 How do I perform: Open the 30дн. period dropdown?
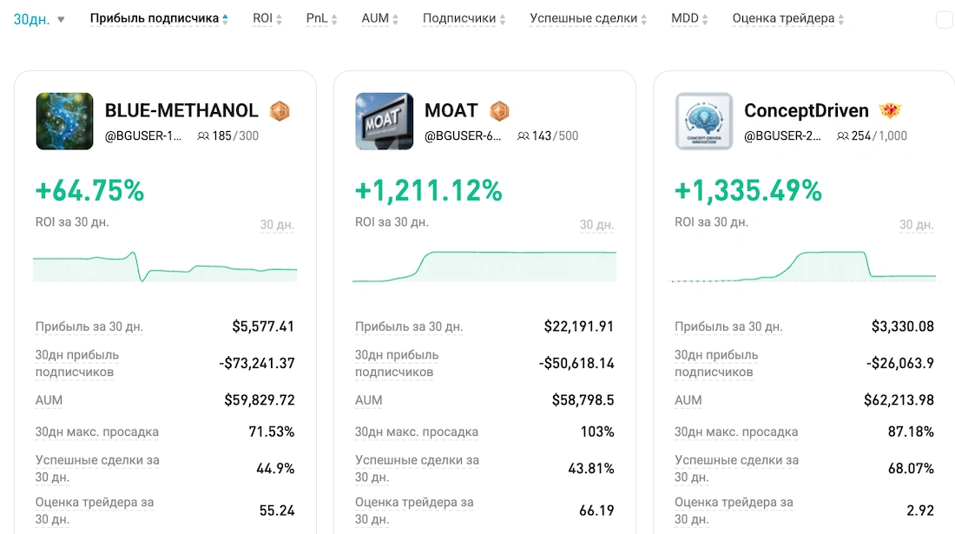39,19
